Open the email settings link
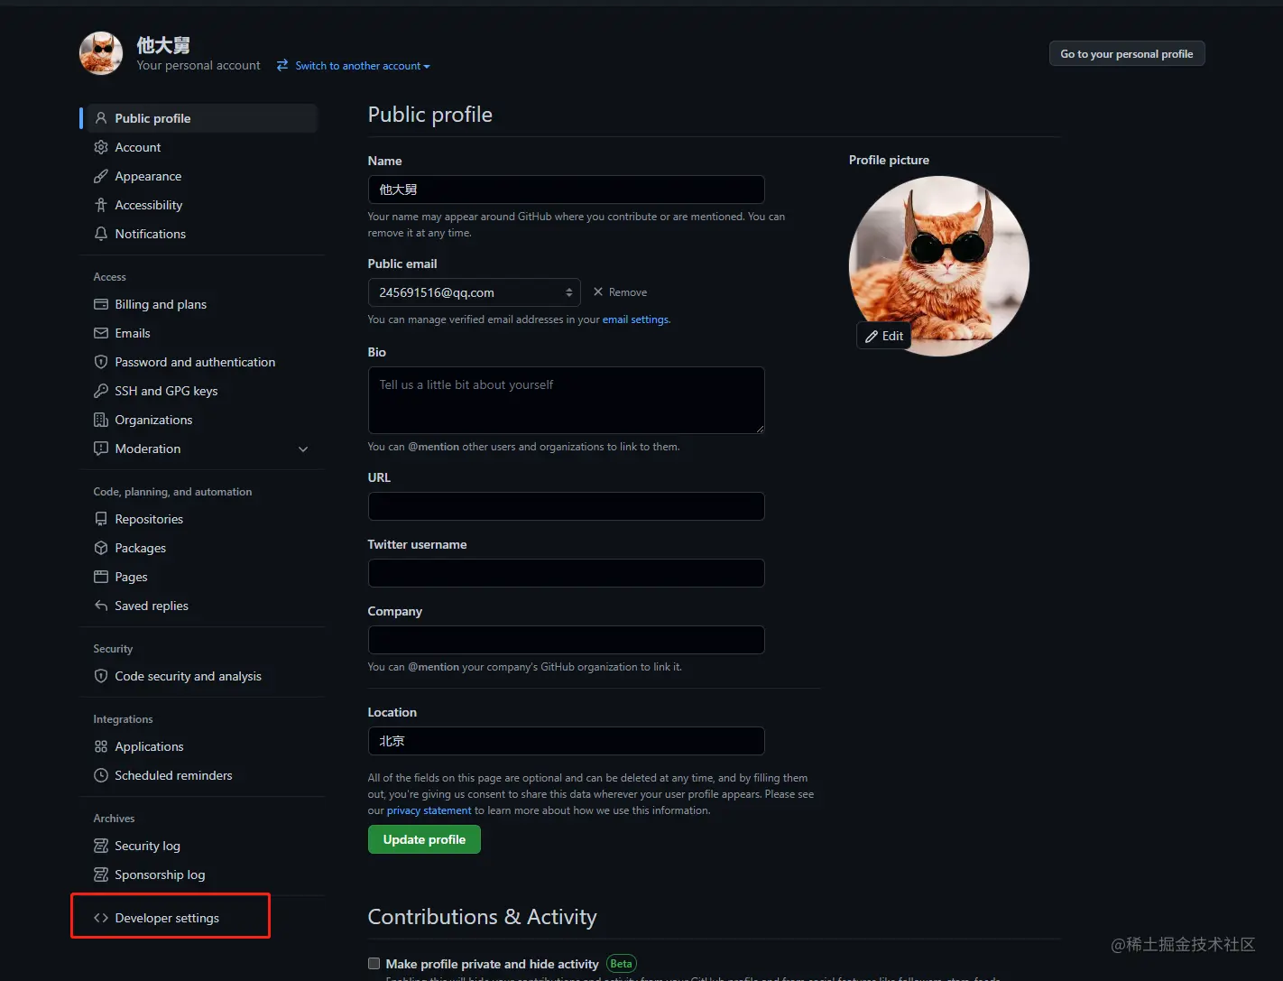This screenshot has height=981, width=1283. click(x=635, y=319)
